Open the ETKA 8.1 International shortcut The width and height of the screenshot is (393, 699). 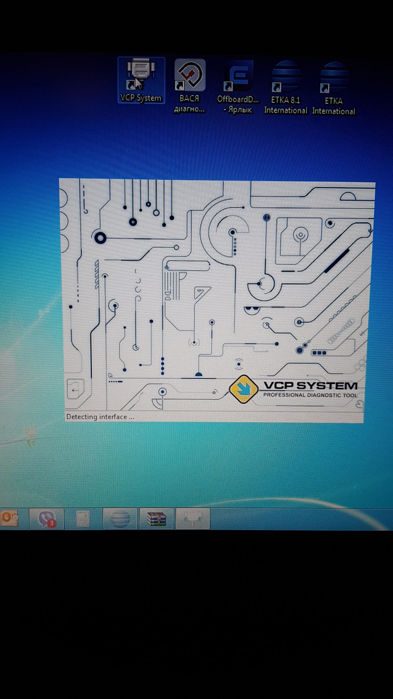(x=286, y=88)
